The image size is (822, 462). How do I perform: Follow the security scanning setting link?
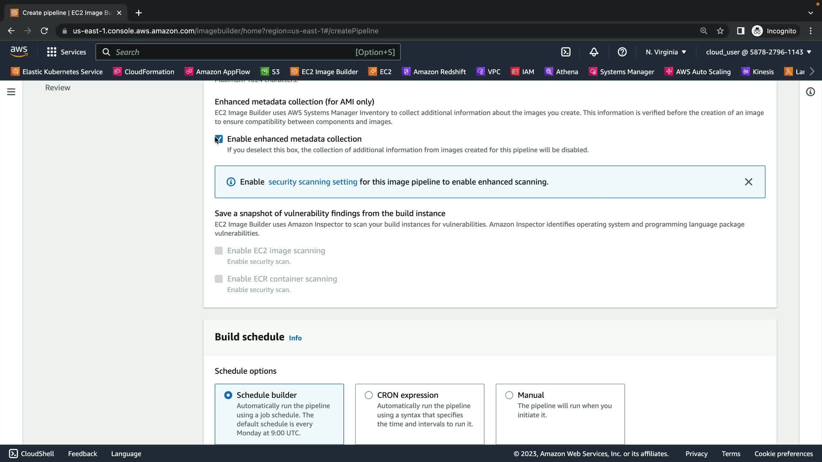click(x=313, y=182)
